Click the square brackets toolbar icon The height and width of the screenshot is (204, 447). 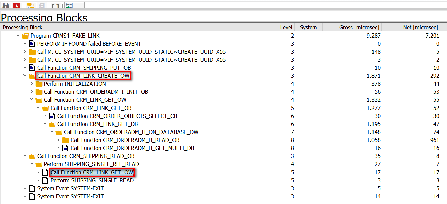[x=56, y=5]
